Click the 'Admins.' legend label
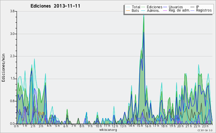Viewport: 216px width, 133px height. click(153, 10)
